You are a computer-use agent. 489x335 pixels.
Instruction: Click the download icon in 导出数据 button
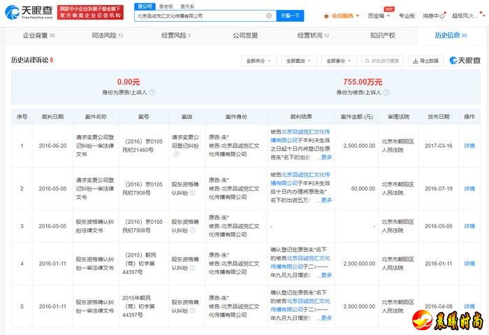coord(416,61)
